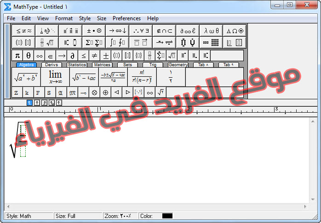The height and width of the screenshot is (223, 321).
Task: Insert the lim x→∞ expression
Action: pos(55,77)
